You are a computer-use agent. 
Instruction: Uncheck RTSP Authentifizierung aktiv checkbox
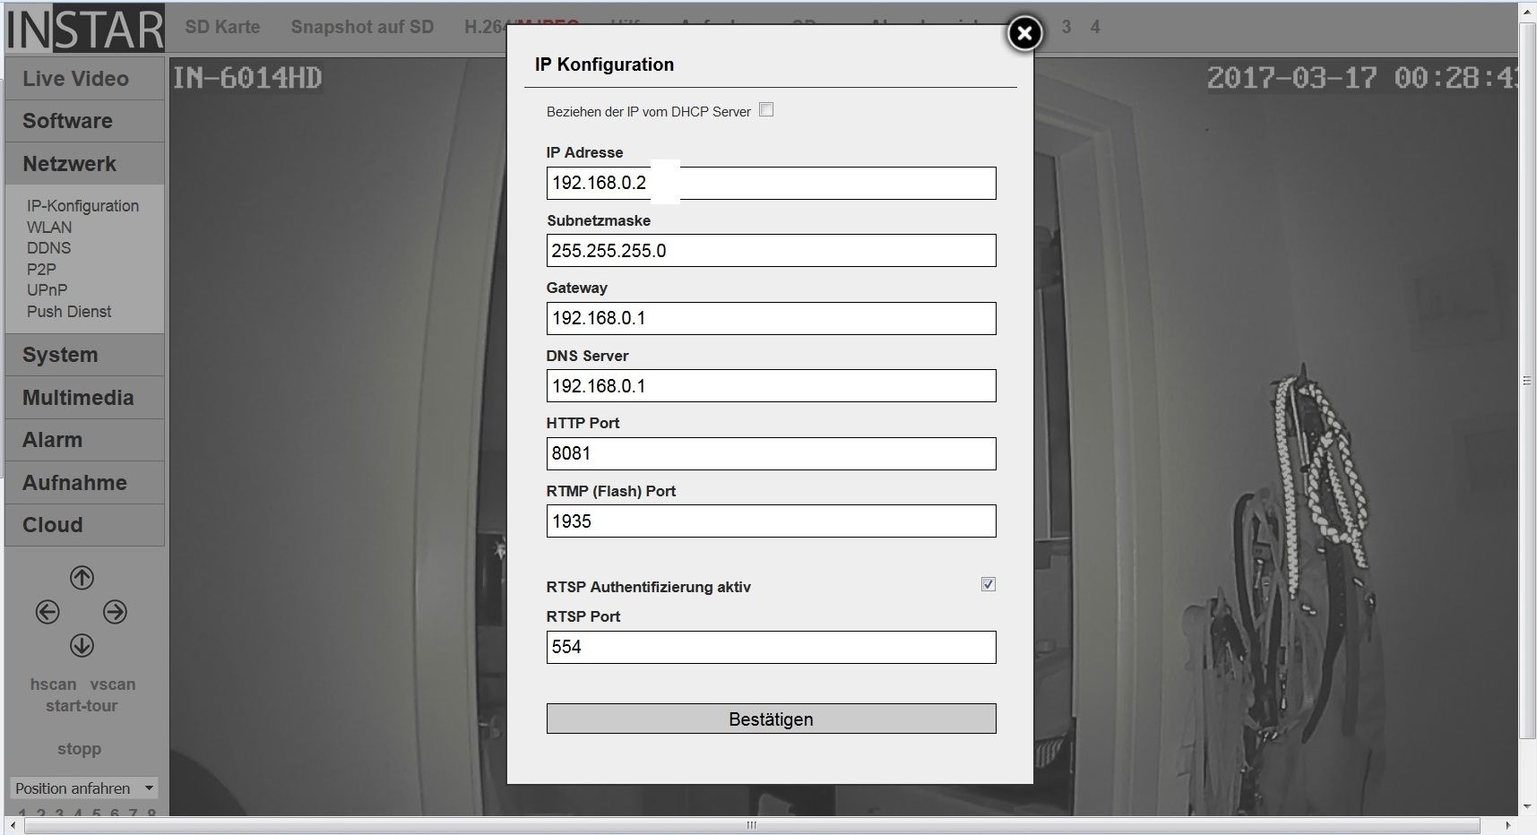tap(988, 584)
